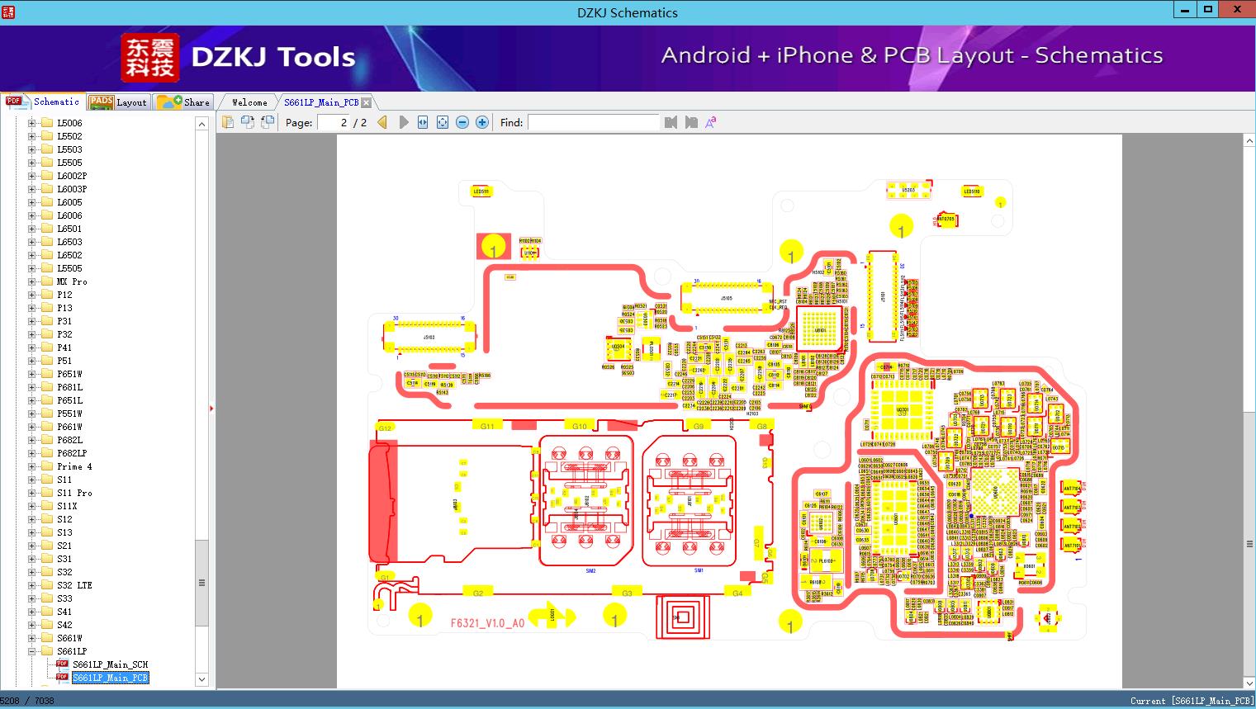Click the folder icon of P682LP
Viewport: 1256px width, 709px height.
[47, 453]
